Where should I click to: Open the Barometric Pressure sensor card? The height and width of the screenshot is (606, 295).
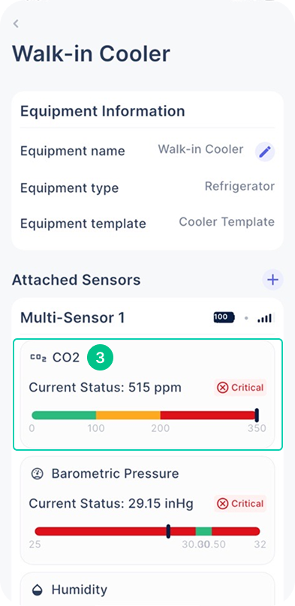tap(147, 511)
